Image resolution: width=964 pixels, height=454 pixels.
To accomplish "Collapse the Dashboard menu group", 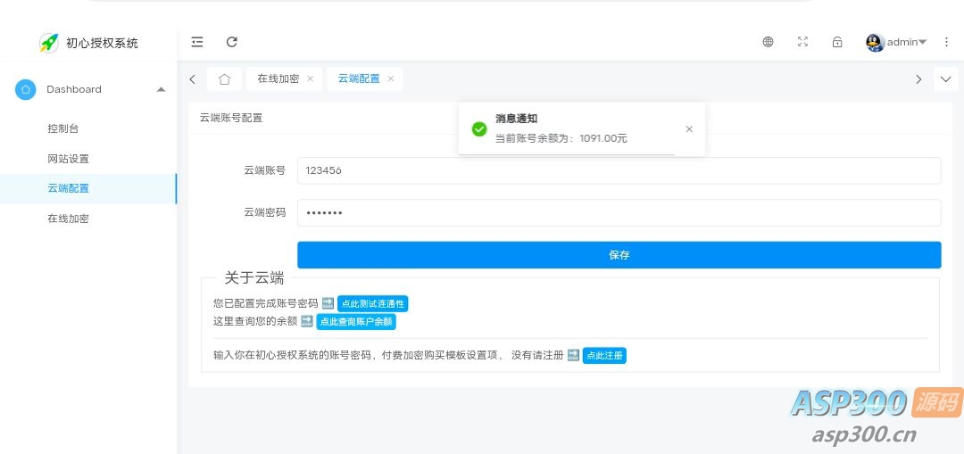I will (161, 89).
